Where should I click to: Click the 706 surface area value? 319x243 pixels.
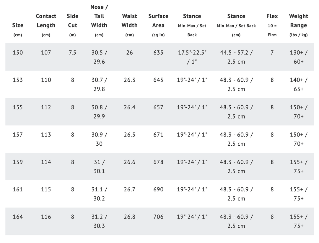coord(158,217)
